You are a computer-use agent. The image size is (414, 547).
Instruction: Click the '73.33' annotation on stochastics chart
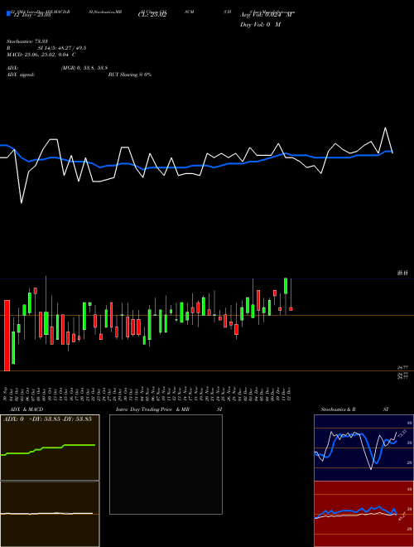coord(402,433)
